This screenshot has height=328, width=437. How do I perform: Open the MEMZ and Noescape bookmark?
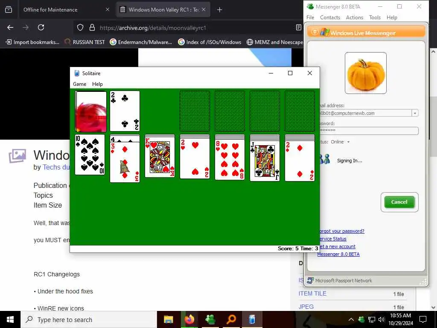point(275,42)
